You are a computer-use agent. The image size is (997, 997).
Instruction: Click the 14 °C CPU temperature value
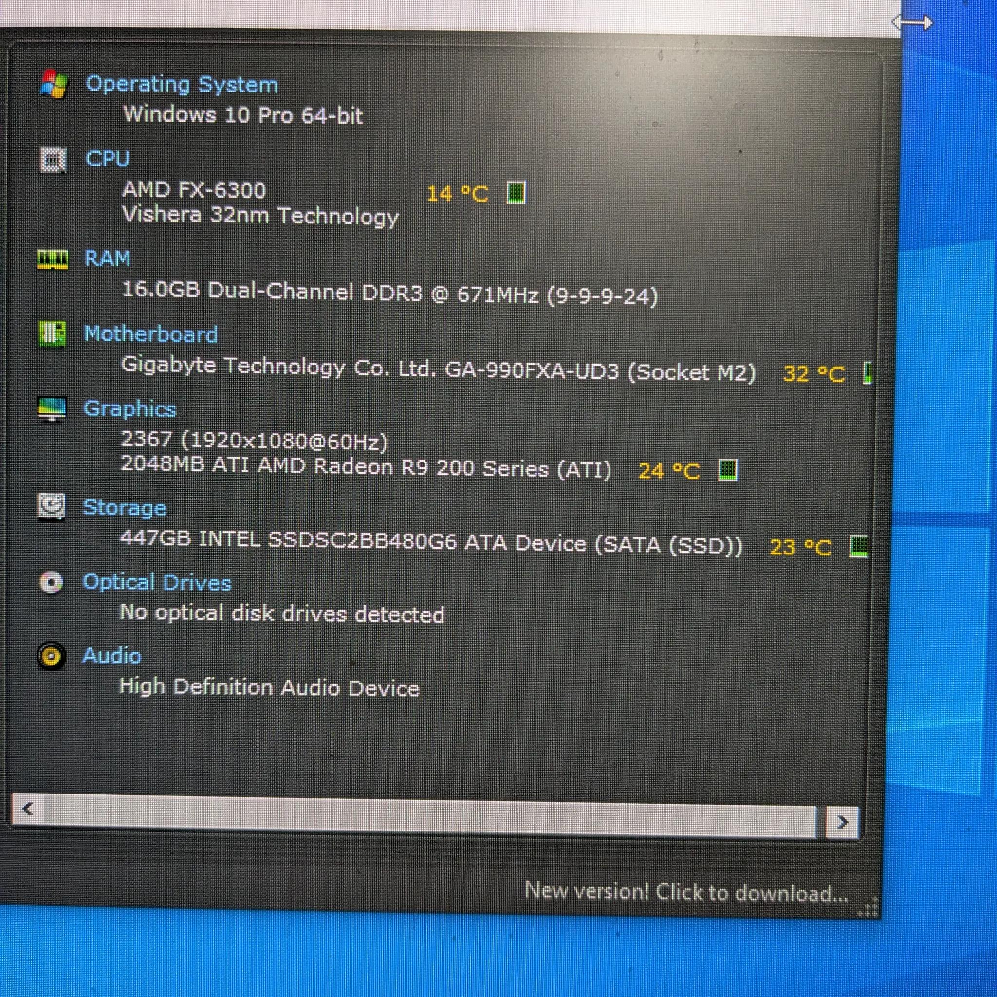[457, 194]
